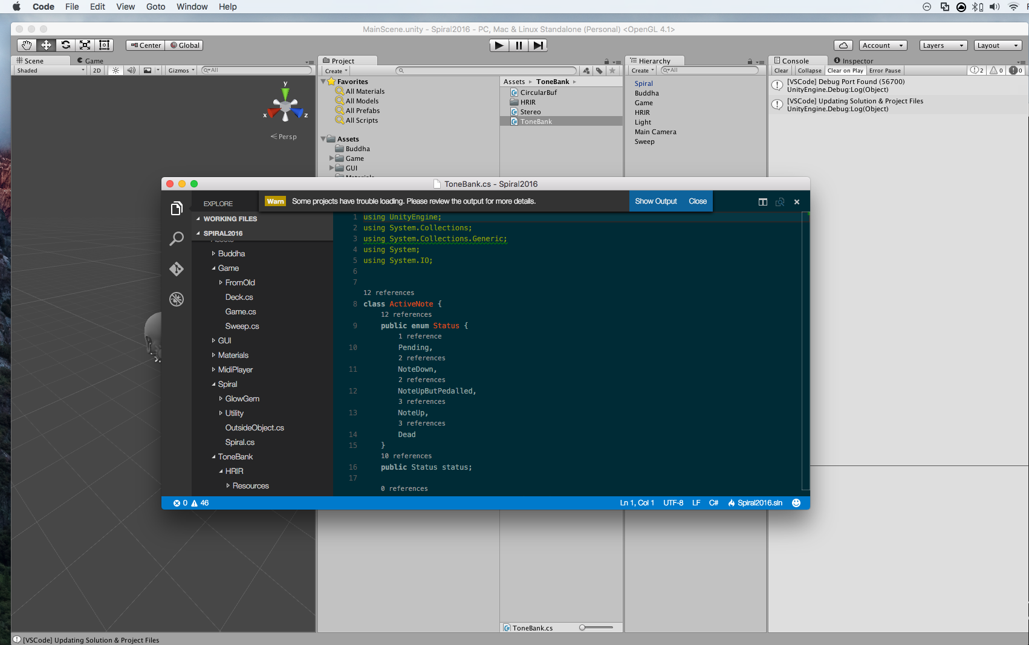1029x645 pixels.
Task: Click the Project panel search field
Action: point(486,71)
